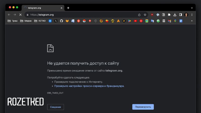Expand the tab search chevron

[192, 8]
